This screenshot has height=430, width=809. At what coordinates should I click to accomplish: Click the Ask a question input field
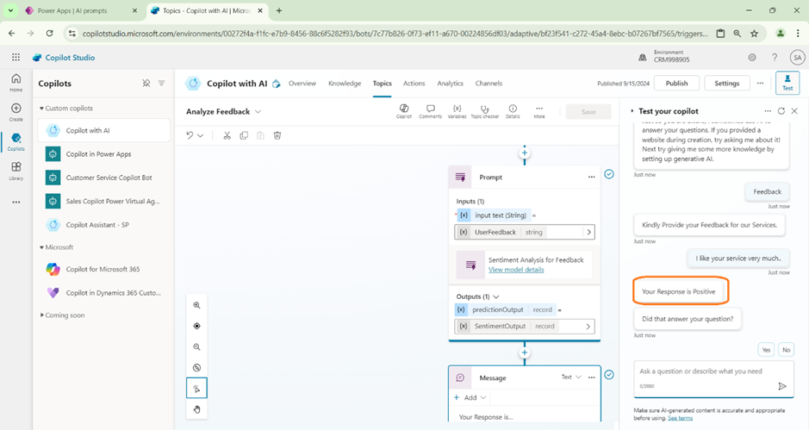(702, 371)
